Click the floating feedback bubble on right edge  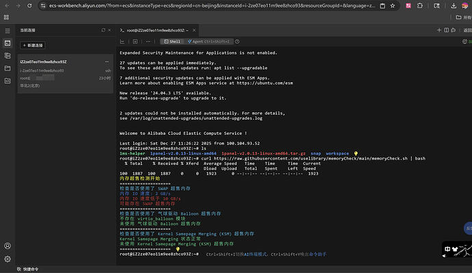point(468,228)
